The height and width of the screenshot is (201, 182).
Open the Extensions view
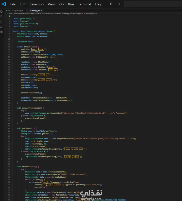pyautogui.click(x=2, y=32)
